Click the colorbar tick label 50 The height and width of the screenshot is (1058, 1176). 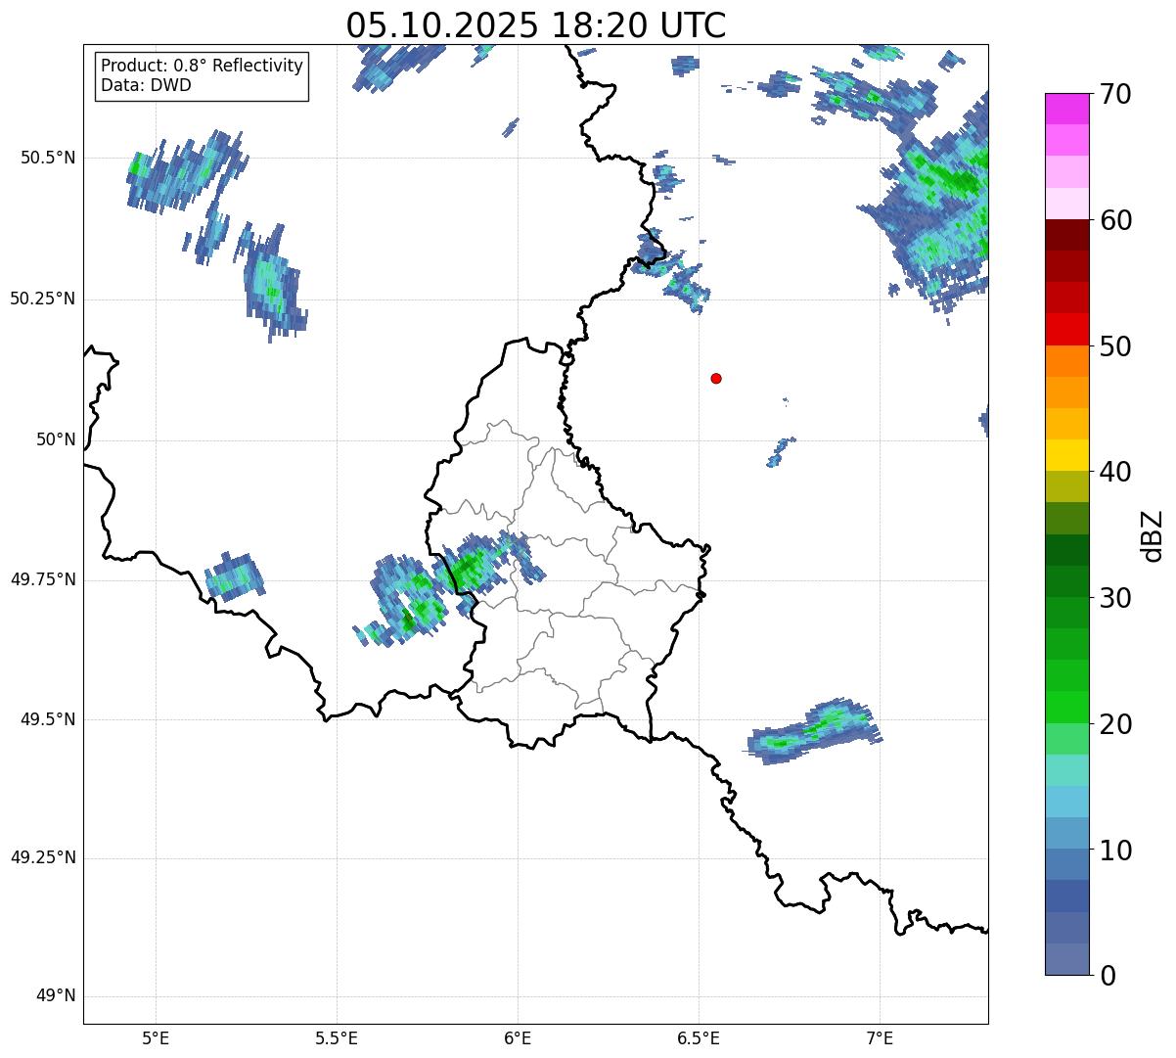[1115, 346]
